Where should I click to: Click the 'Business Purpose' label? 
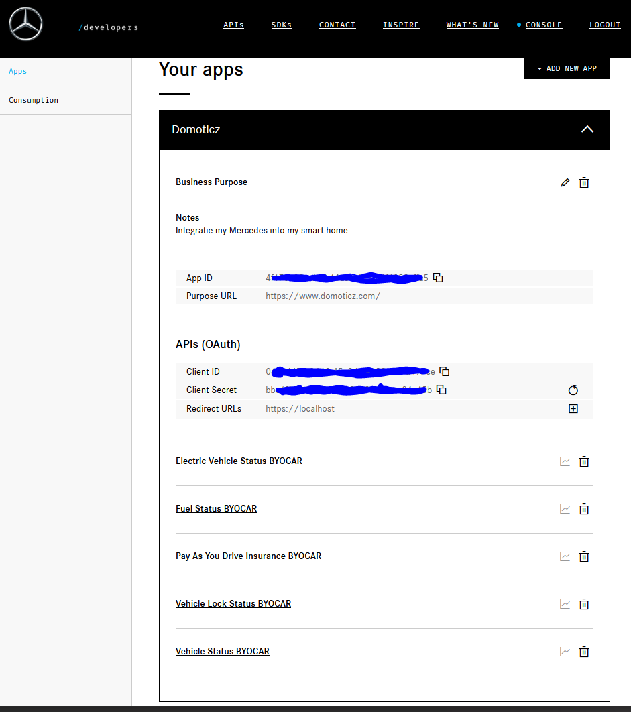pos(212,182)
